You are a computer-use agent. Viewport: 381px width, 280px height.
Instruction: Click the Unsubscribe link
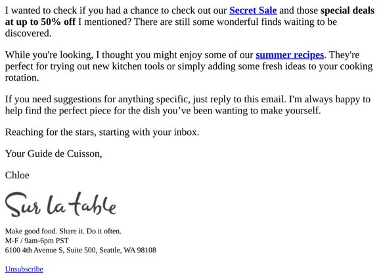[x=24, y=269]
